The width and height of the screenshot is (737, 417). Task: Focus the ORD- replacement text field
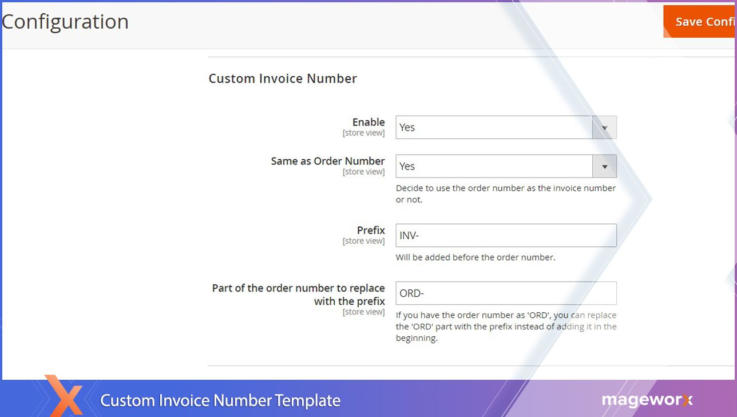[506, 293]
